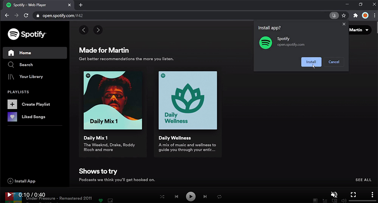Screen dimensions: 378x203
Task: Open a new browser tab with plus
Action: click(81, 5)
